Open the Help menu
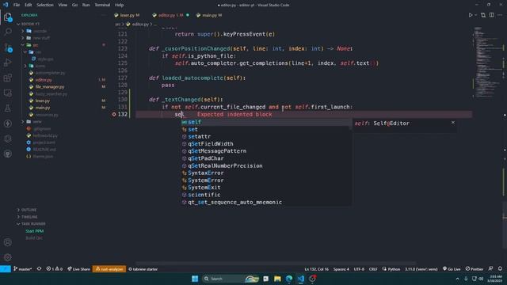The image size is (507, 285). click(120, 5)
